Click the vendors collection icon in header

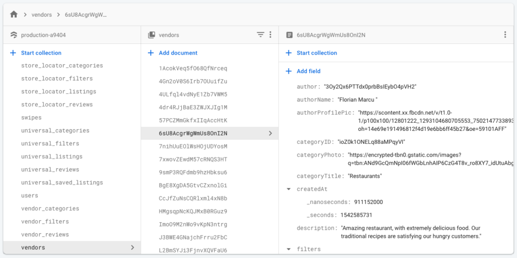tap(151, 35)
